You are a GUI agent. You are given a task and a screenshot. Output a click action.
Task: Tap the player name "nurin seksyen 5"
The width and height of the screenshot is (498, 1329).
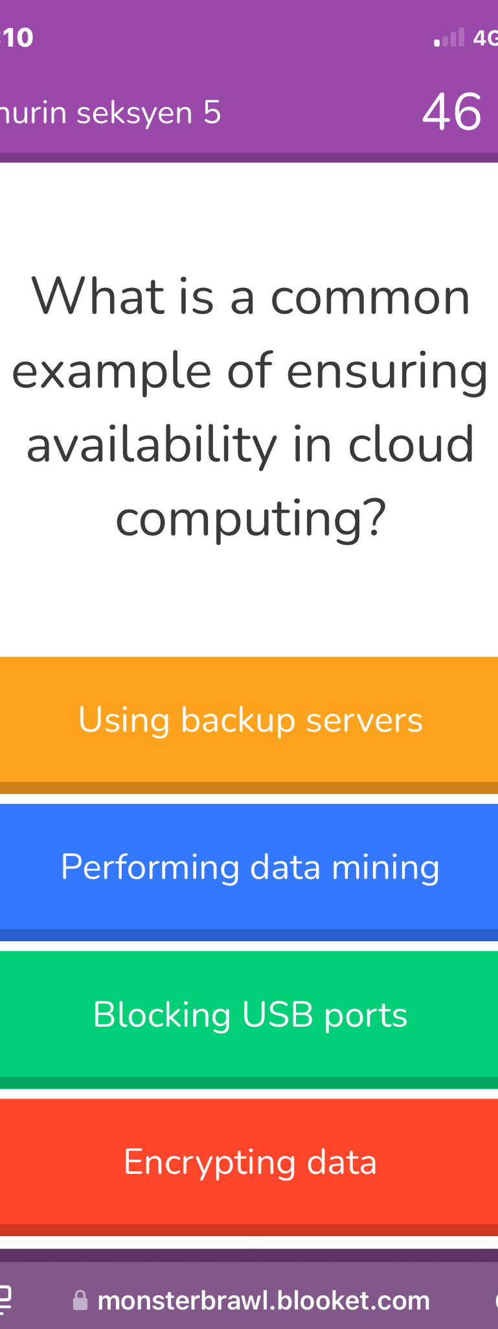point(110,113)
